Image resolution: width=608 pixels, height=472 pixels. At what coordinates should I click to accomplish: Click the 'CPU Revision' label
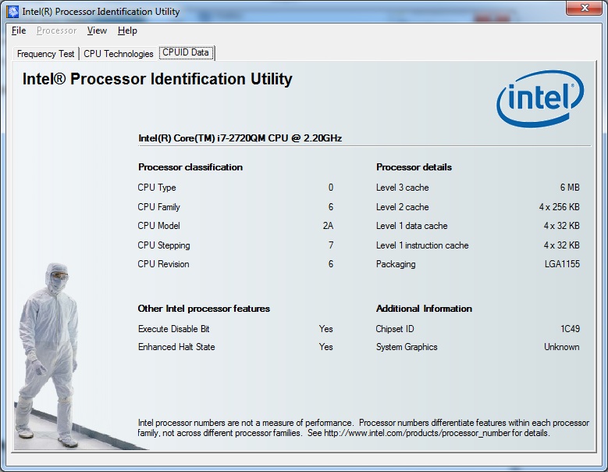pyautogui.click(x=163, y=264)
